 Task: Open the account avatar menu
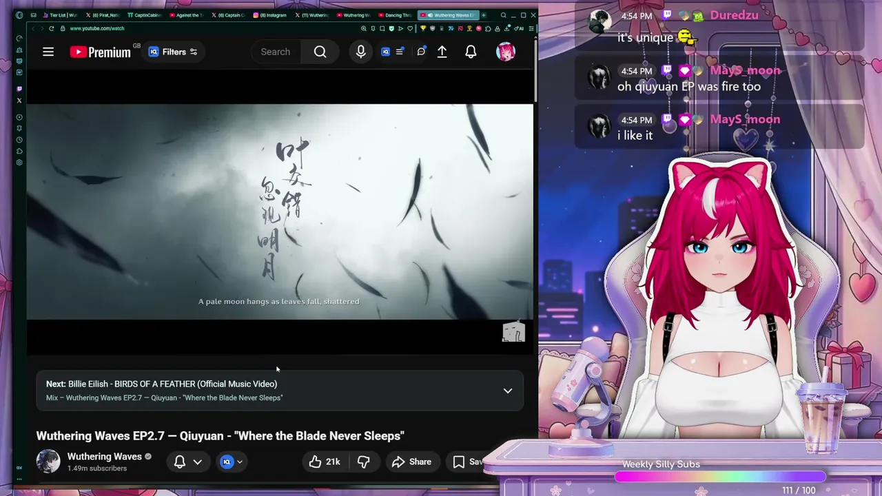pyautogui.click(x=506, y=52)
